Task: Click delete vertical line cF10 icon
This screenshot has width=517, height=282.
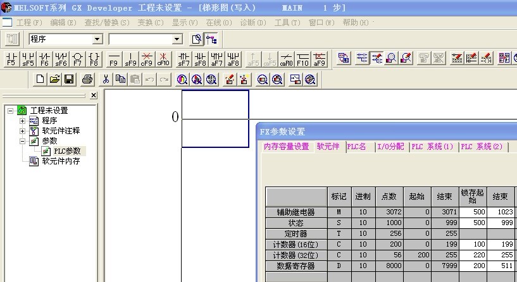Action: click(163, 59)
